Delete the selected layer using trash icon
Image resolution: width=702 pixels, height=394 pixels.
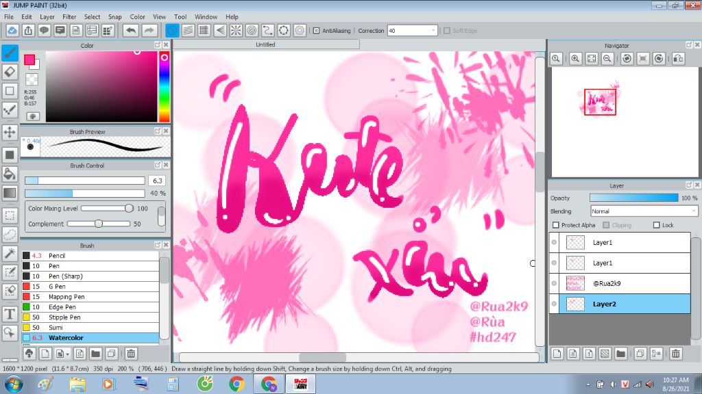coord(675,354)
